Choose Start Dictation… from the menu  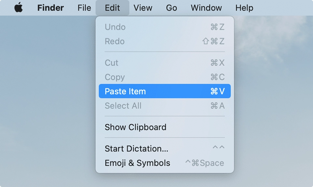(x=136, y=149)
